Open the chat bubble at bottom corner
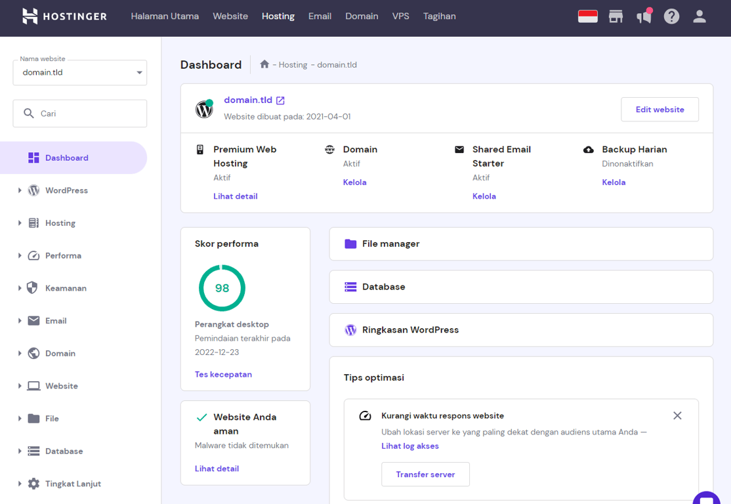 [x=707, y=498]
